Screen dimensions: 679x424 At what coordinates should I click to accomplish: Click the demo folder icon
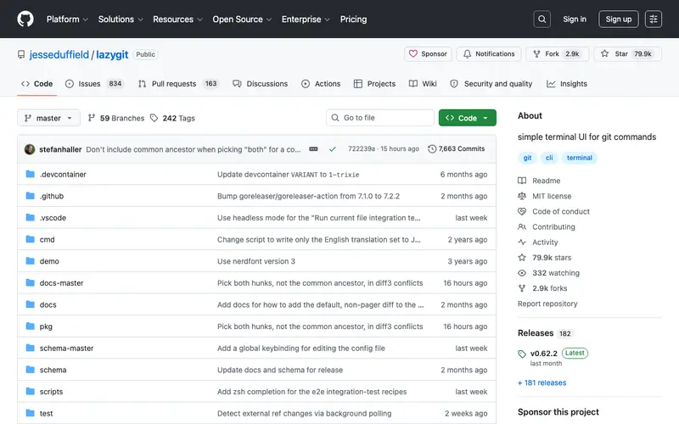point(31,261)
